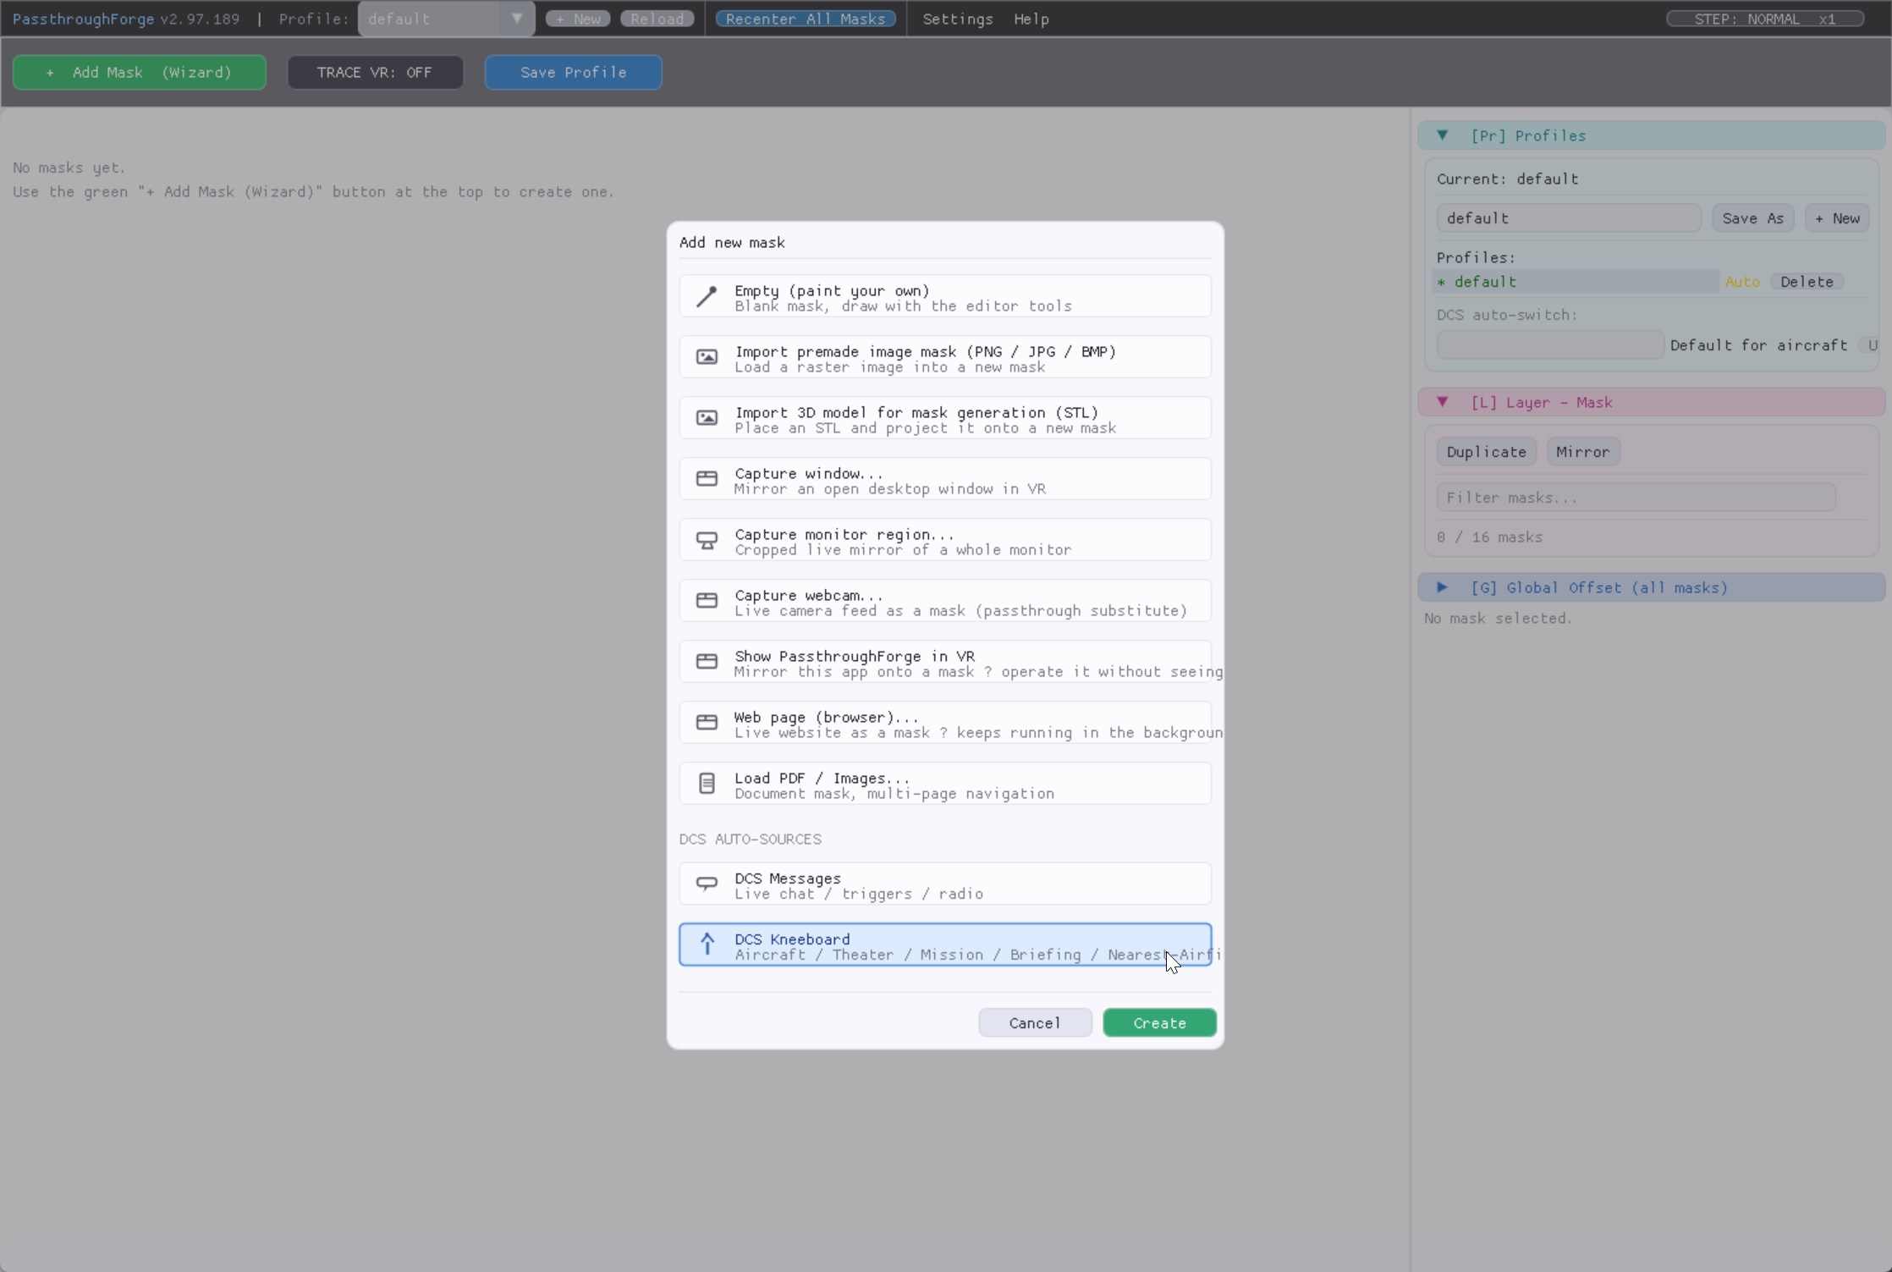Viewport: 1892px width, 1272px height.
Task: Click the Create button
Action: point(1159,1022)
